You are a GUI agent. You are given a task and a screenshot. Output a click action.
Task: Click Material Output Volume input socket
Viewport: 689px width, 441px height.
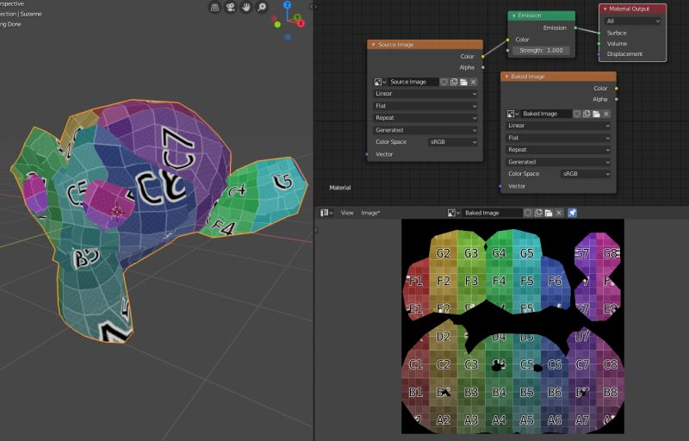(x=599, y=43)
